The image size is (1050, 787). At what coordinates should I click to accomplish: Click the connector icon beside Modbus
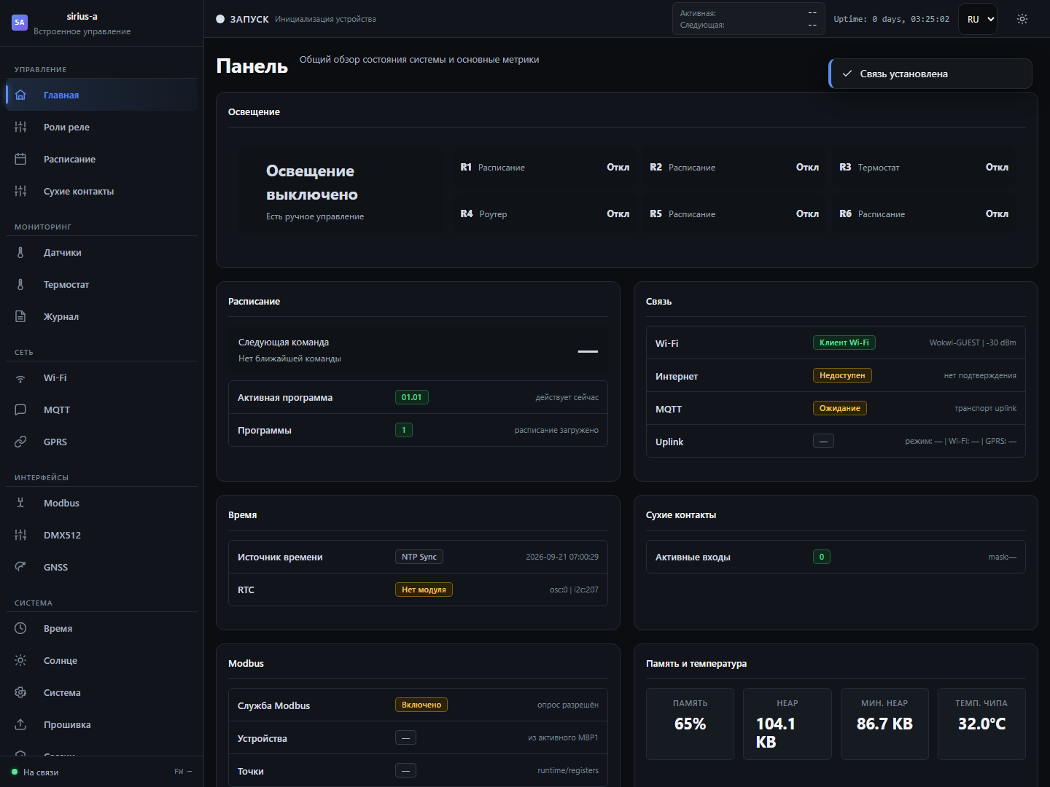pos(20,503)
